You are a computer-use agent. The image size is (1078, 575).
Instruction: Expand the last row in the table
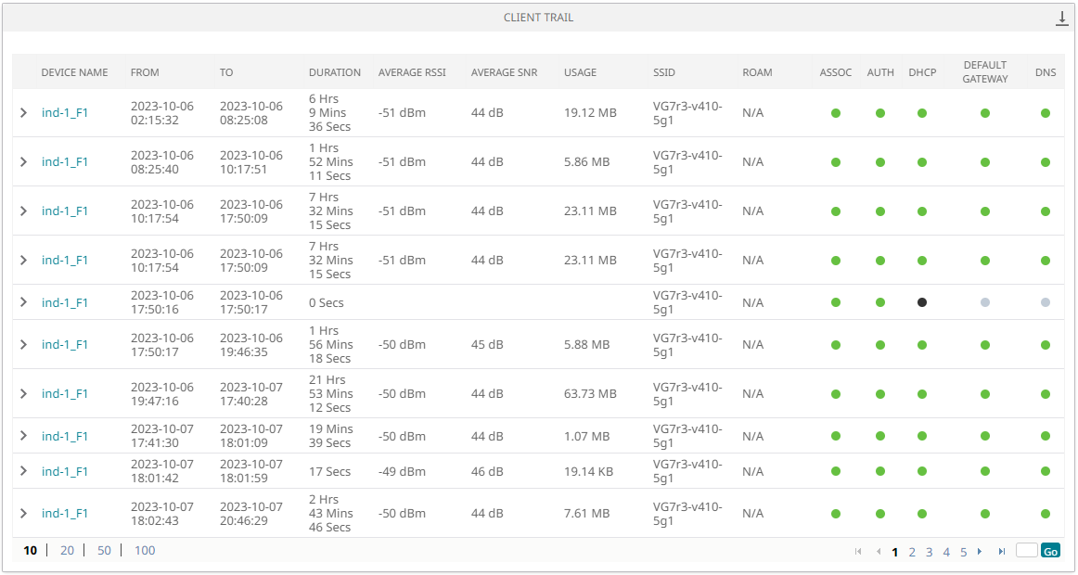tap(23, 513)
